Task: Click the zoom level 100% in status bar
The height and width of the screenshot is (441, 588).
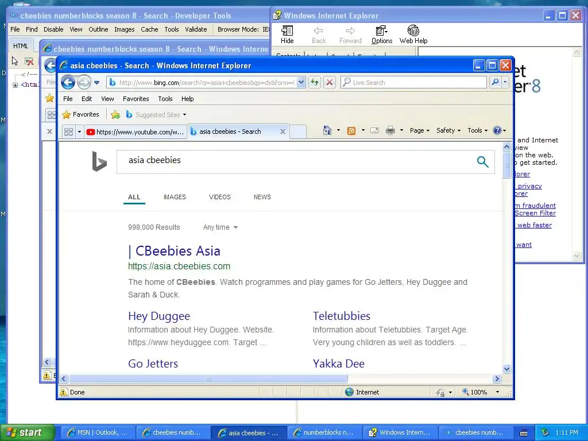Action: point(479,392)
